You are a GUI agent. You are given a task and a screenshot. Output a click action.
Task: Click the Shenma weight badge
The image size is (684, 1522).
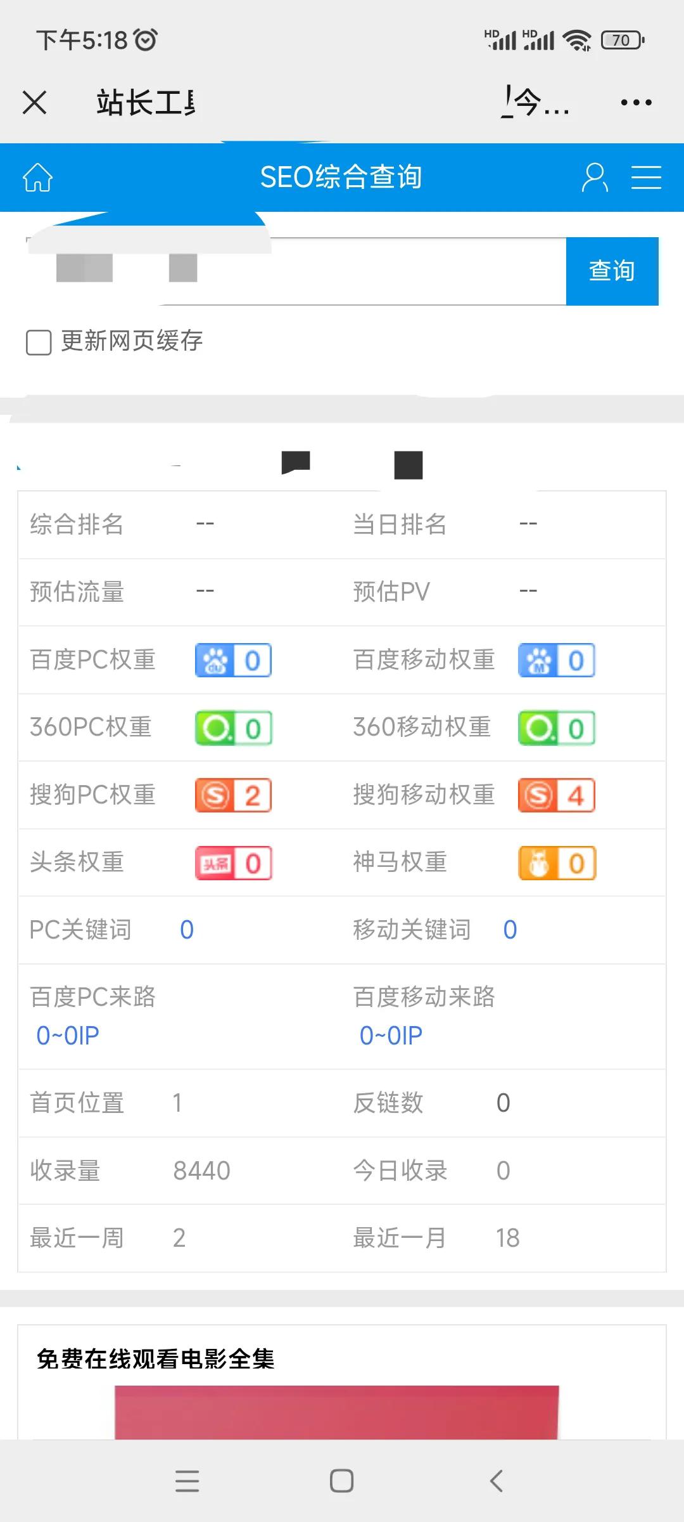click(x=557, y=863)
